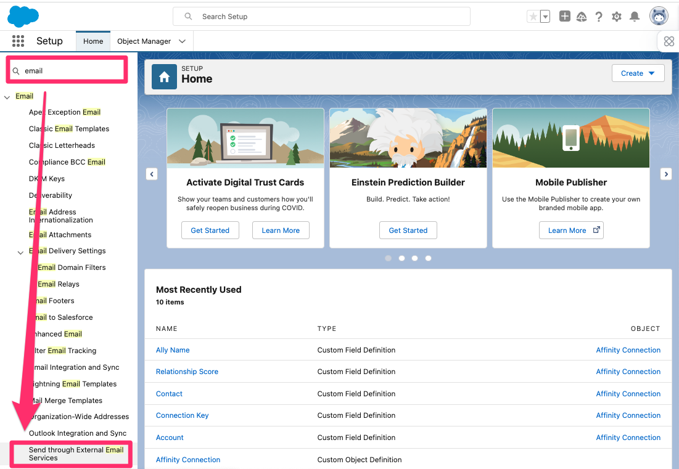Open your user profile avatar
Screen dimensions: 679x469
pyautogui.click(x=658, y=15)
